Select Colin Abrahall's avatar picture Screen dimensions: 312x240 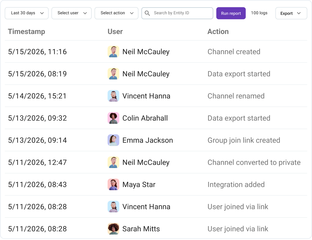coord(113,118)
